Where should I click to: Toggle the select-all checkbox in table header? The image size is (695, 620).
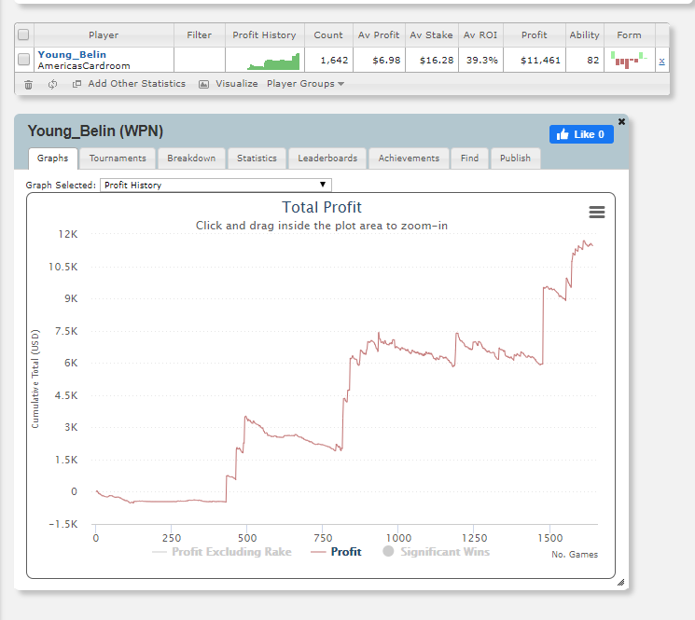(x=23, y=34)
